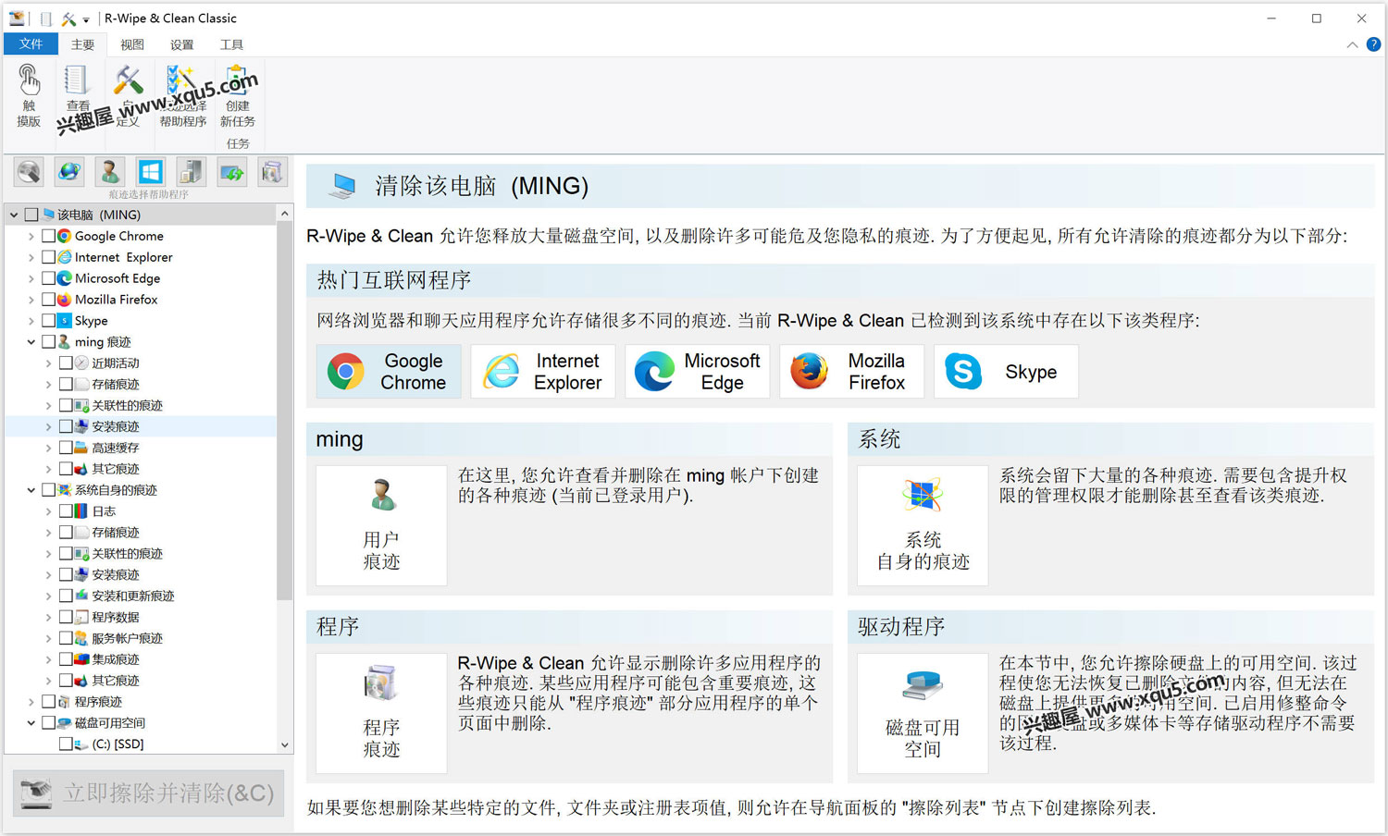Open the quick access tools icon in title bar
1388x836 pixels.
68,18
